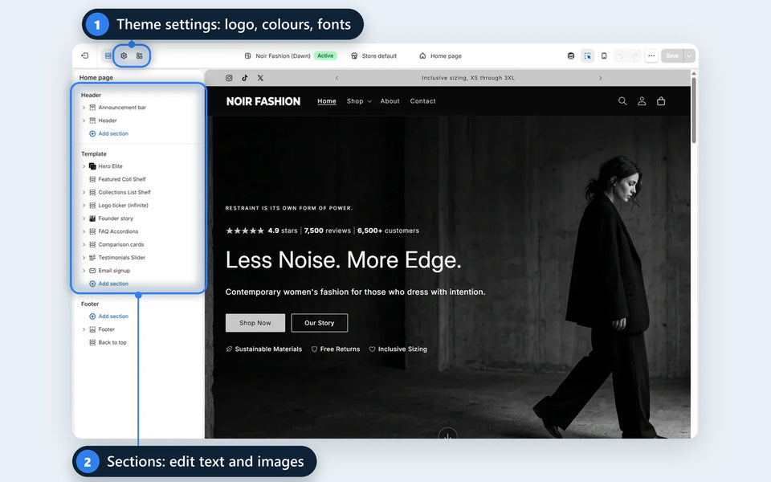This screenshot has width=771, height=482.
Task: Click the TikTok icon in preview
Action: tap(245, 78)
